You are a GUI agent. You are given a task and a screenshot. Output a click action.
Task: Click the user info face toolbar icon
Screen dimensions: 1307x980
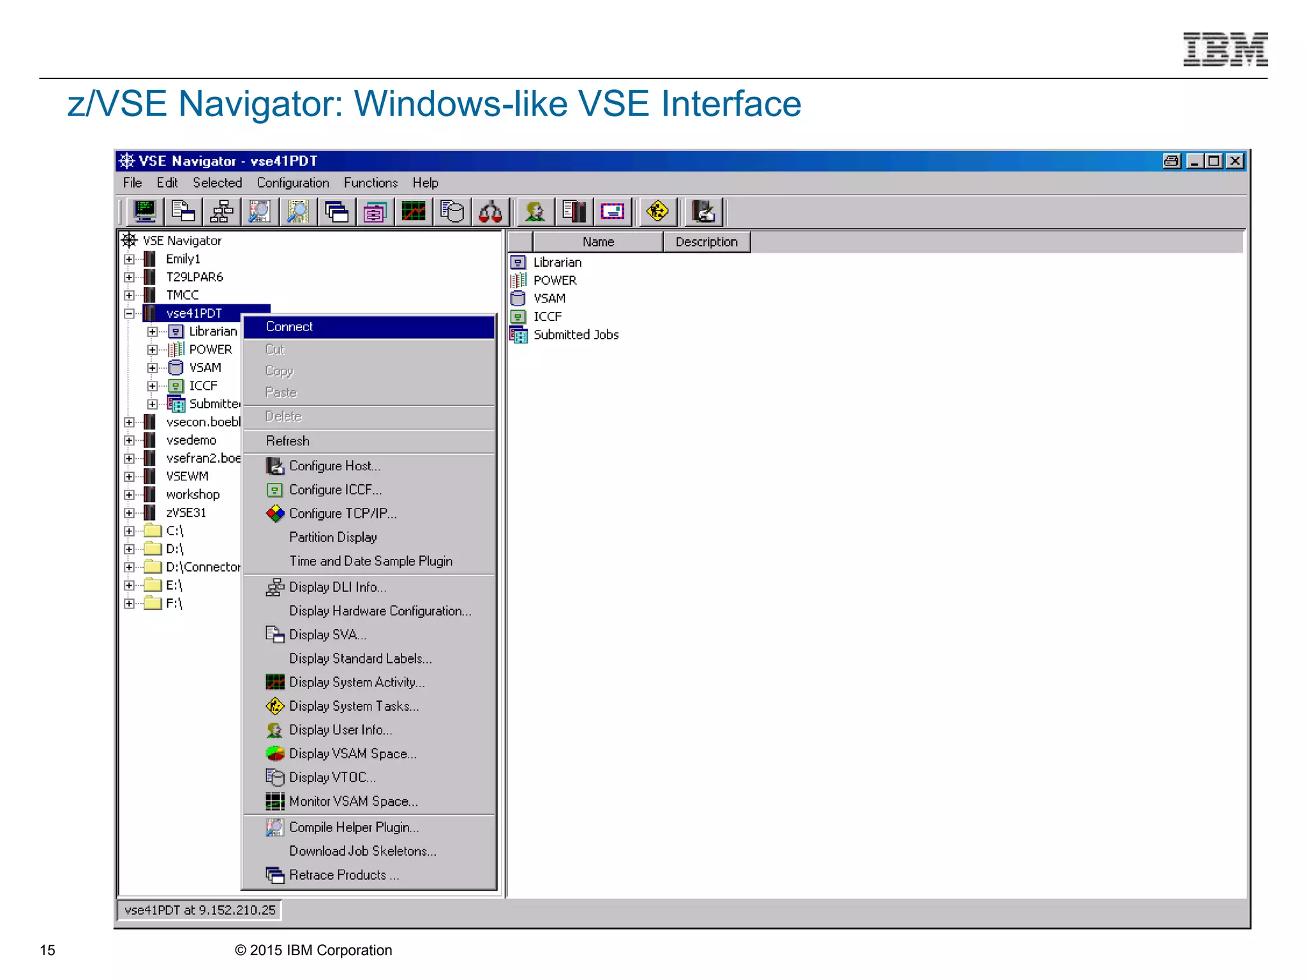[535, 211]
